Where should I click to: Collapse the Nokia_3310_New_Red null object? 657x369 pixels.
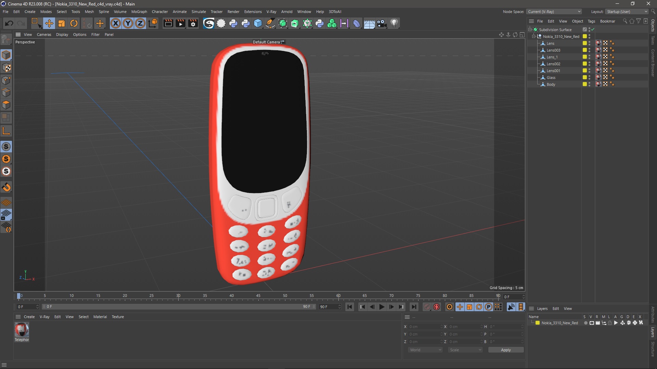533,37
